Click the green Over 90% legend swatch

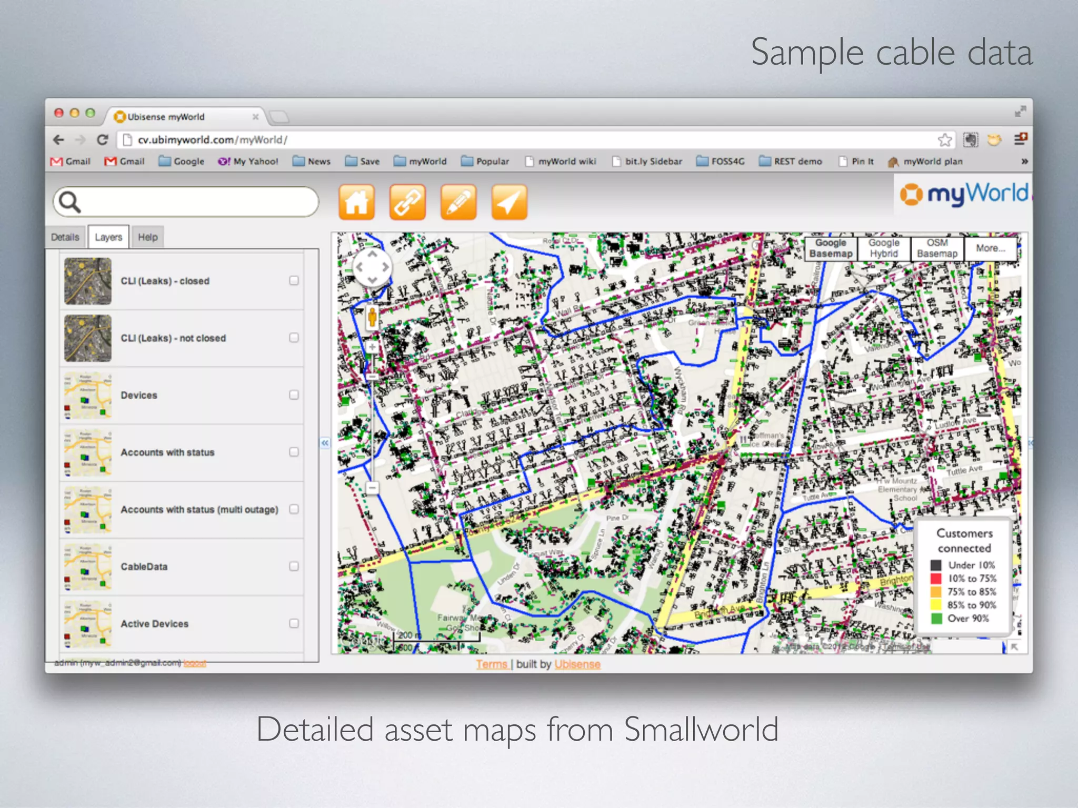[936, 618]
